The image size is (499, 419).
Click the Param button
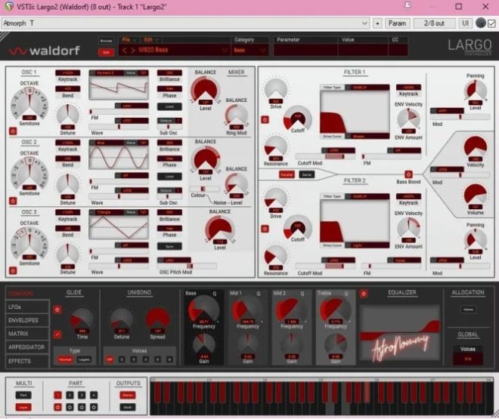(397, 23)
